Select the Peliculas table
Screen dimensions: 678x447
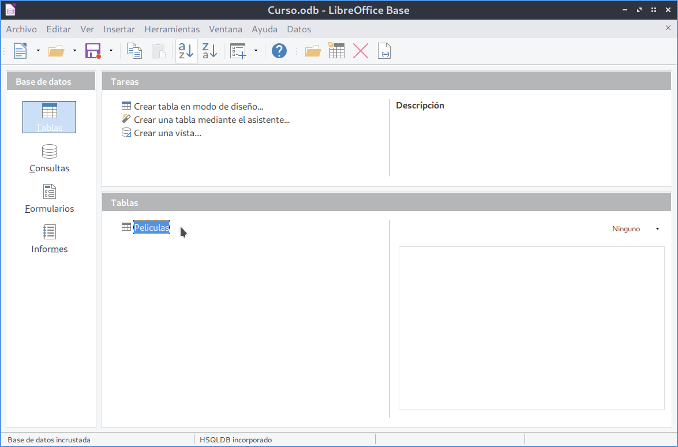click(x=151, y=227)
